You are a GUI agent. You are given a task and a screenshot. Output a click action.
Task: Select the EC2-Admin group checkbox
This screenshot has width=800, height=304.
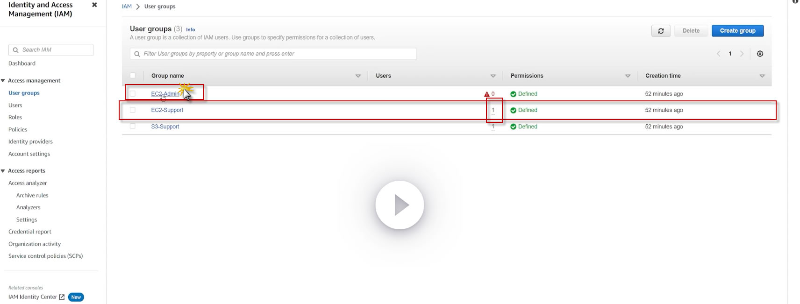[x=133, y=94]
